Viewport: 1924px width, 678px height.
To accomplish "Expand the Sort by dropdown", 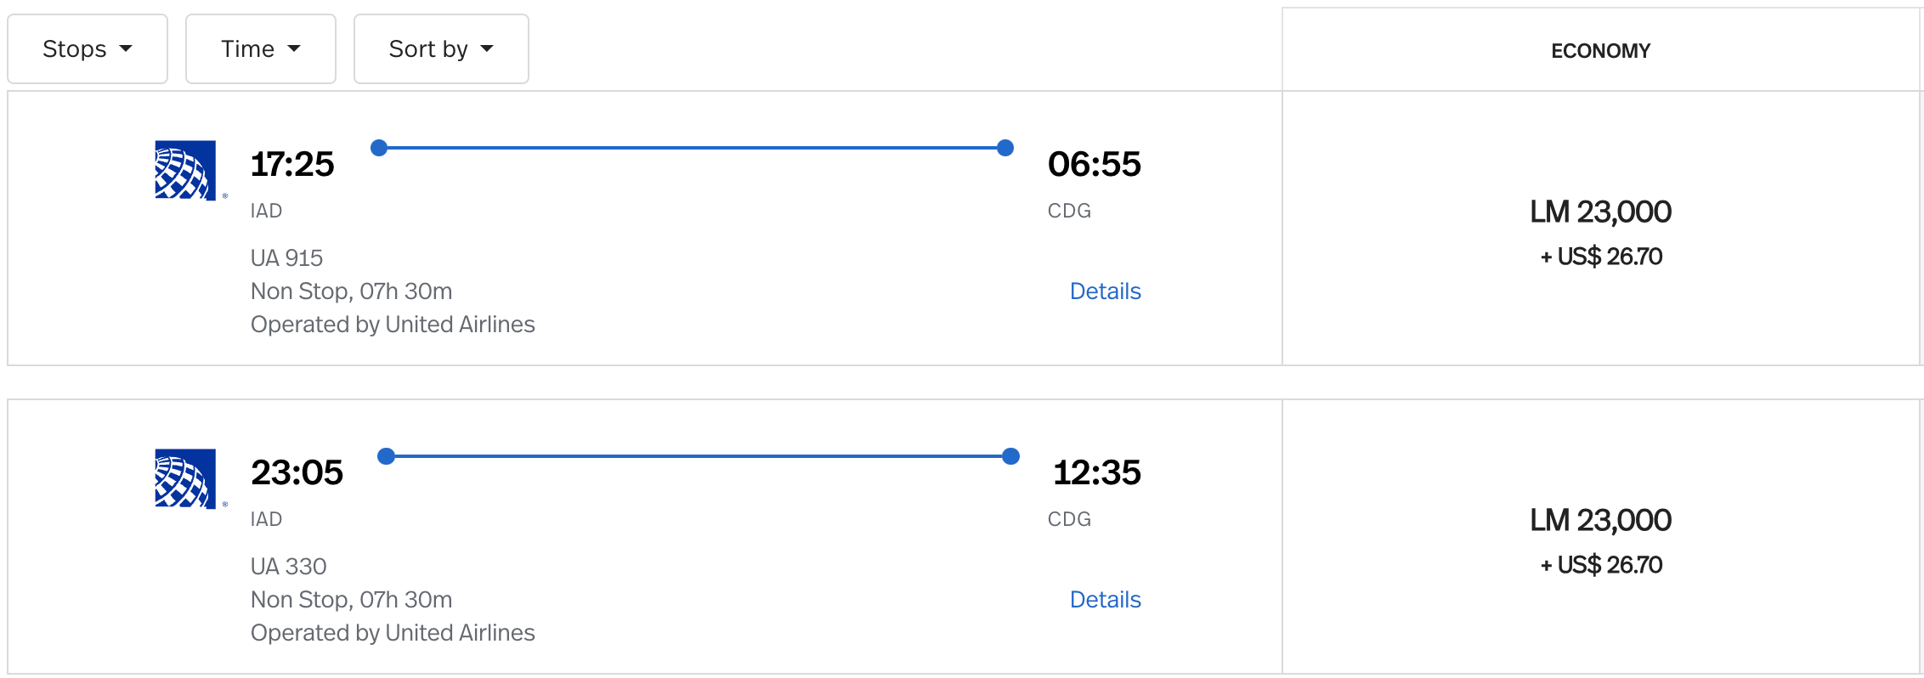I will pyautogui.click(x=441, y=49).
